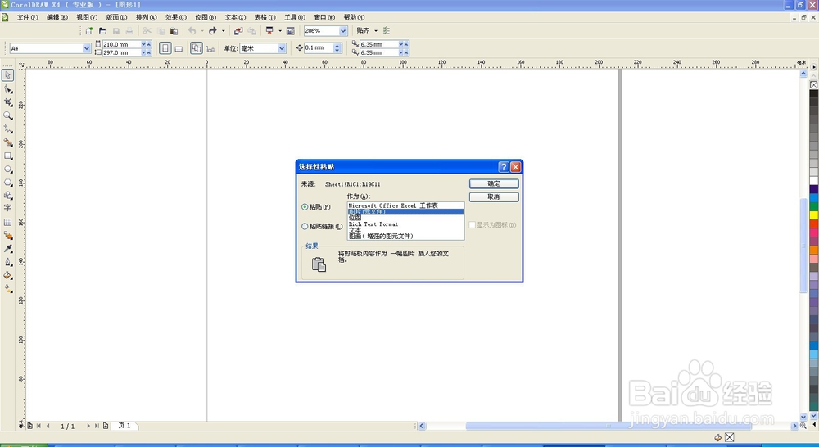Select the Zoom magnifier tool
Screen dimensions: 819x447
[8, 116]
